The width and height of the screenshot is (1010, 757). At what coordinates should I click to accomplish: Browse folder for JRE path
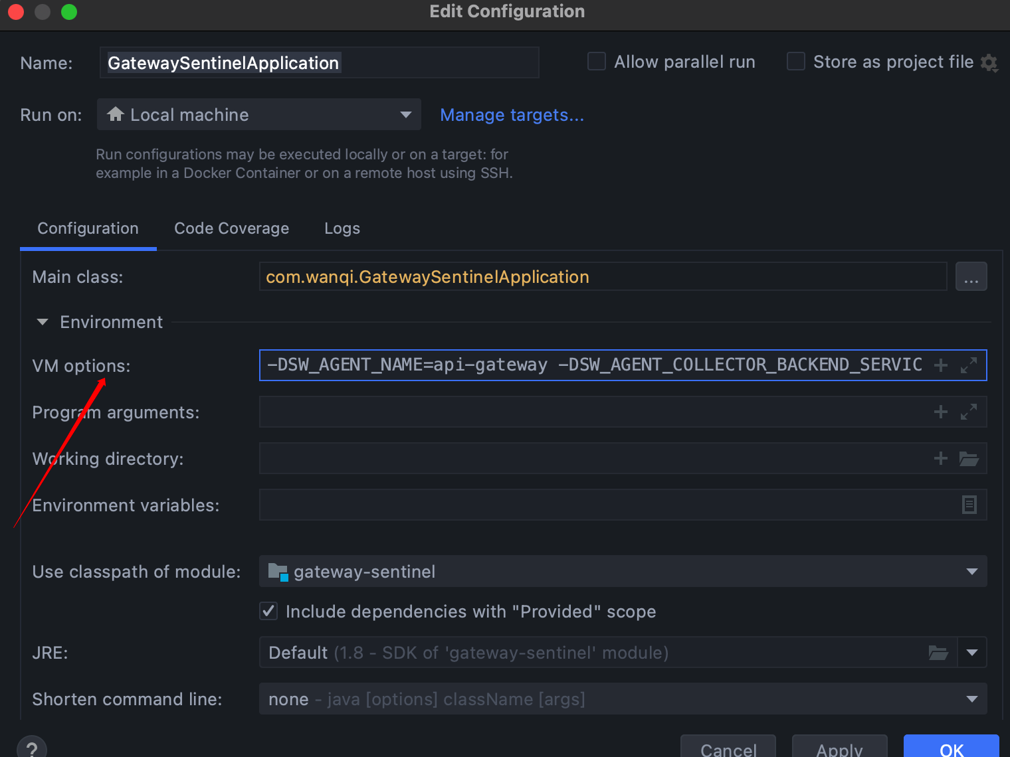[938, 653]
